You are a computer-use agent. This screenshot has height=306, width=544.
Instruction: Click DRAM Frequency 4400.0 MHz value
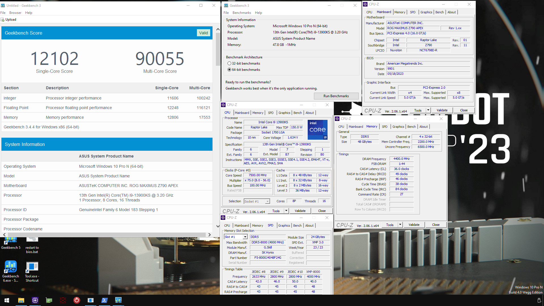click(x=401, y=159)
